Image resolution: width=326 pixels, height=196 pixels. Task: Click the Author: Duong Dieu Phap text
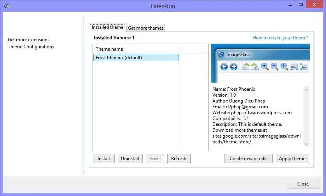coord(239,101)
